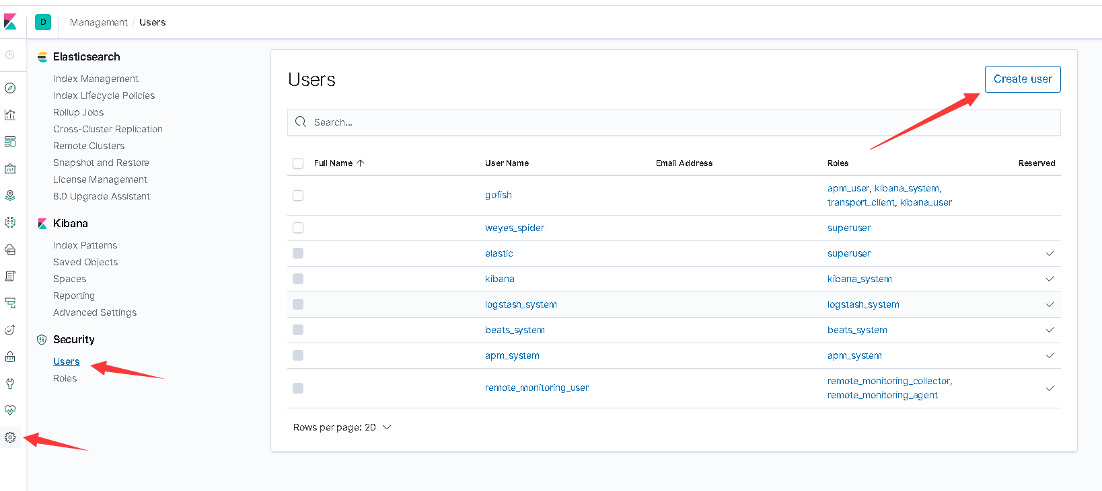Image resolution: width=1102 pixels, height=491 pixels.
Task: Go to Reporting
Action: pos(74,296)
